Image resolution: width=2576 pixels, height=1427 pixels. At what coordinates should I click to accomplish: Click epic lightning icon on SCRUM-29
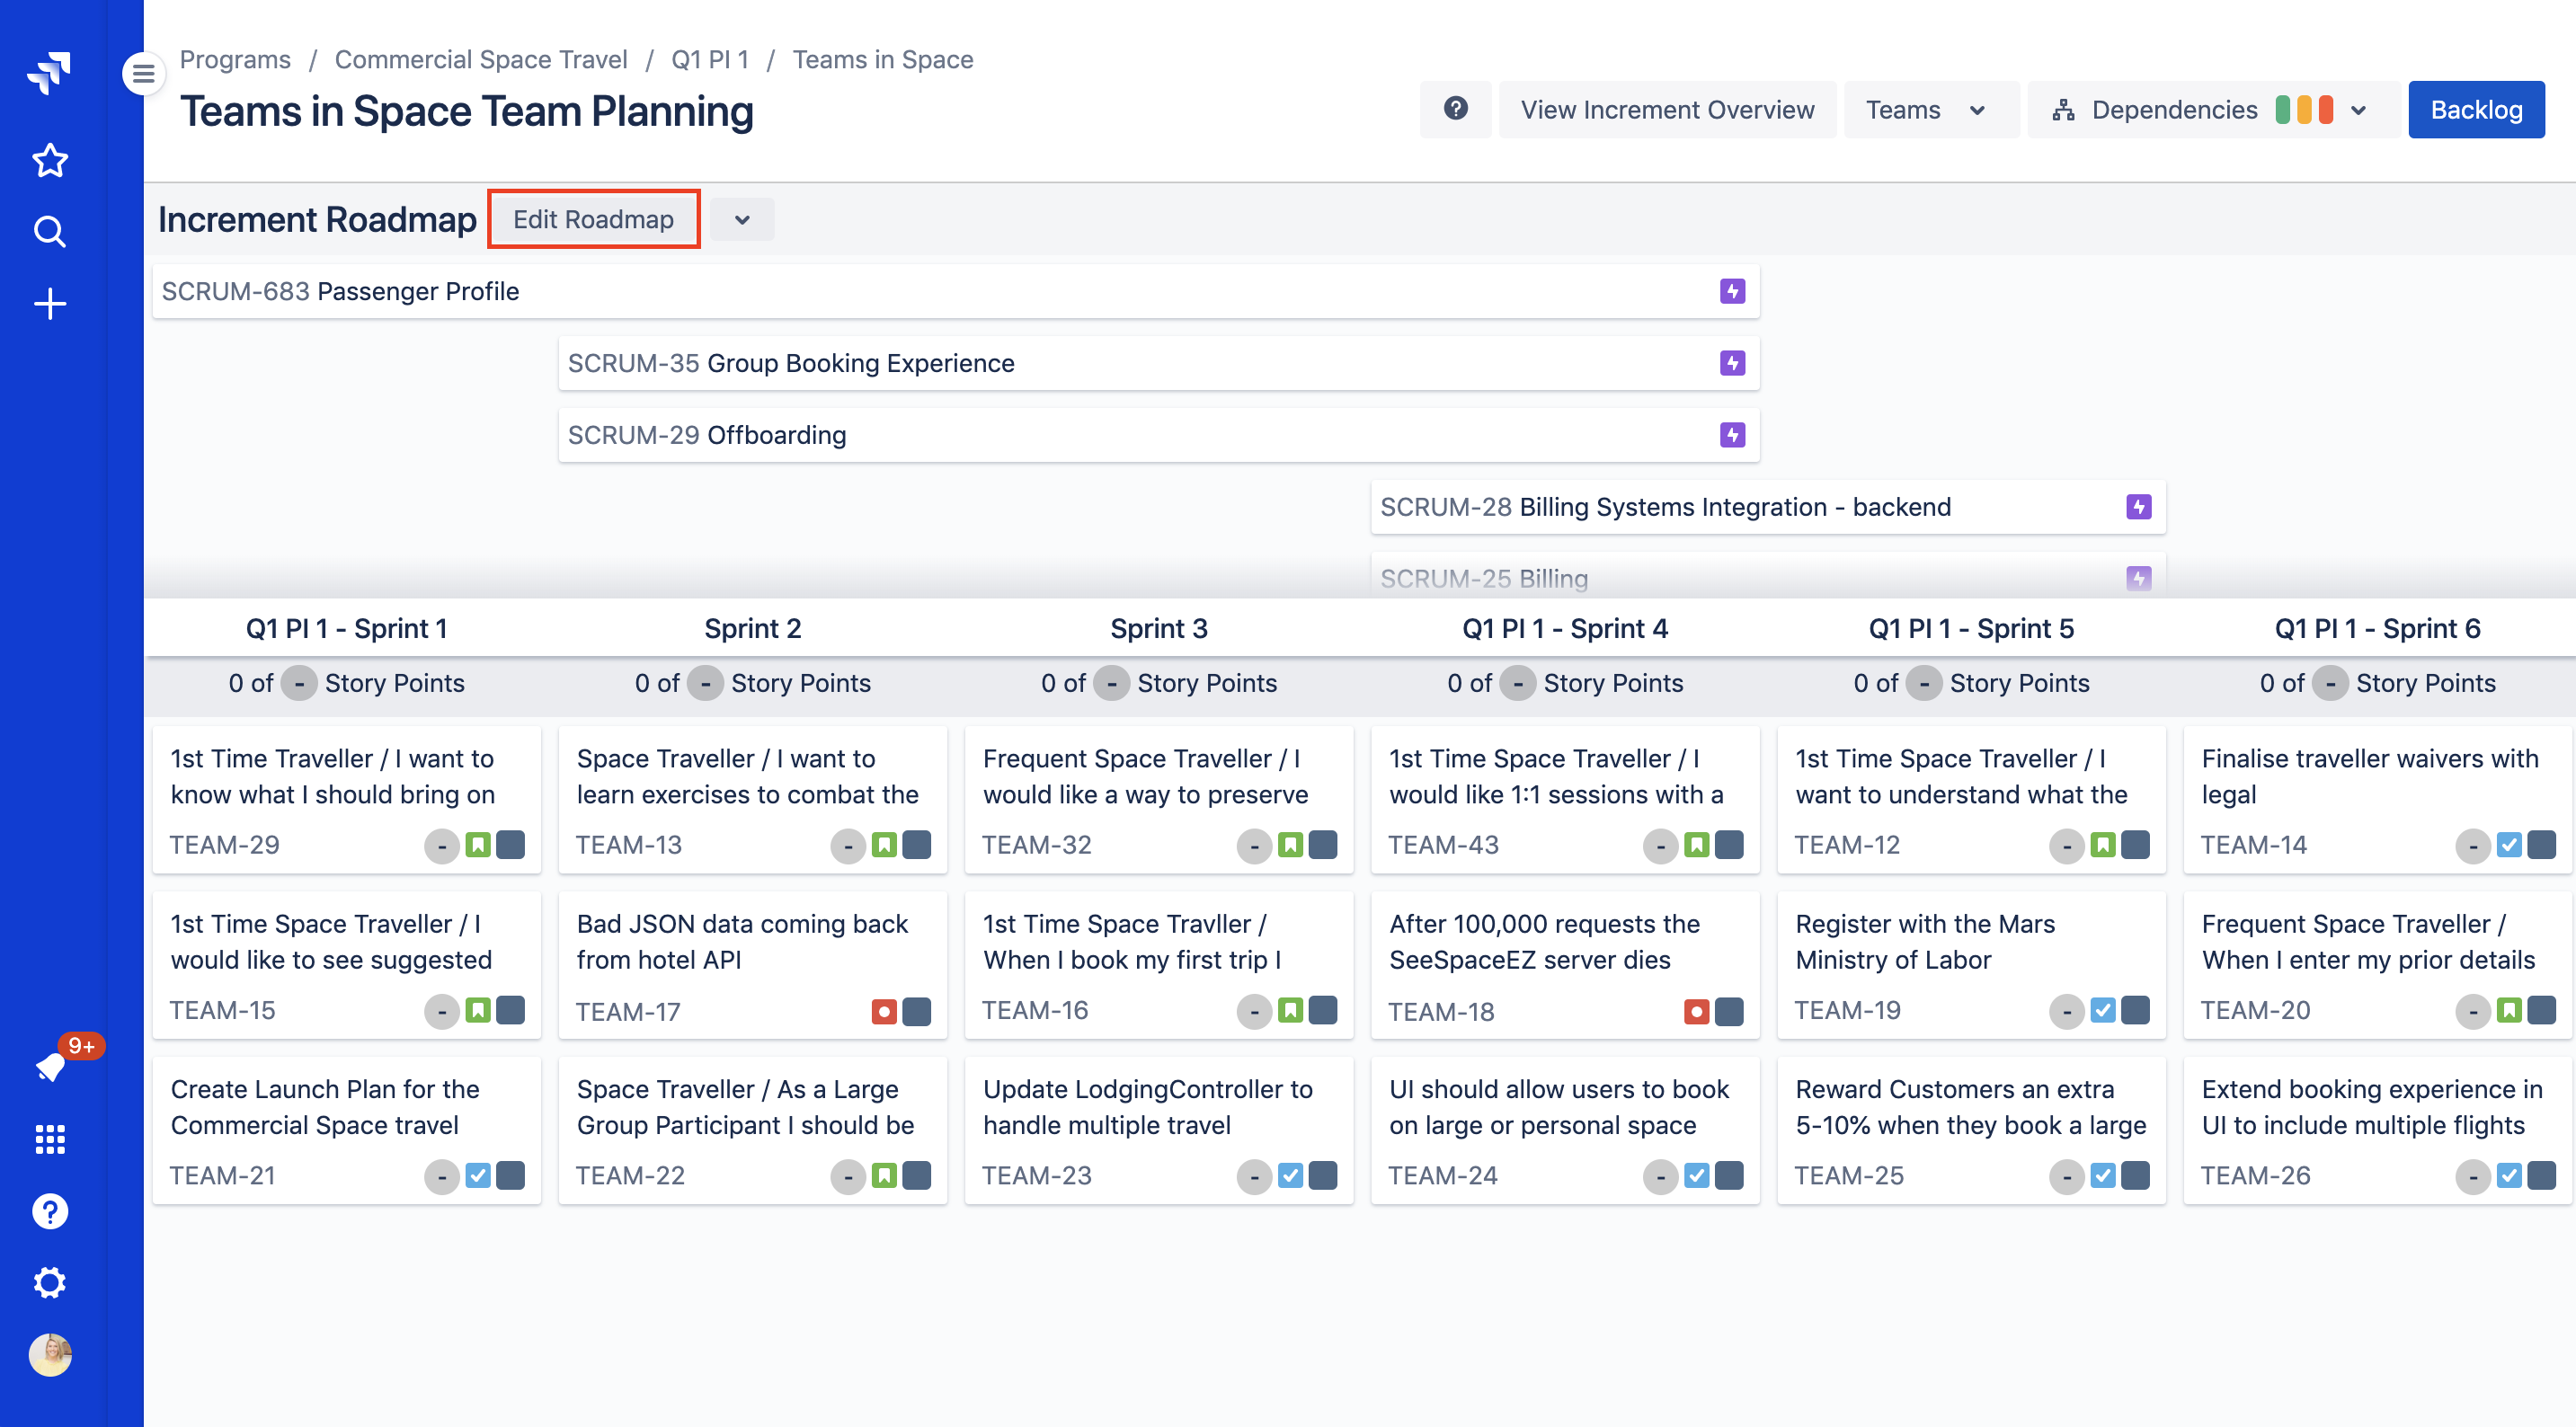tap(1732, 435)
